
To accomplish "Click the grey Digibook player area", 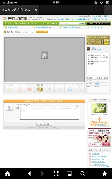I will pyautogui.click(x=45, y=60).
